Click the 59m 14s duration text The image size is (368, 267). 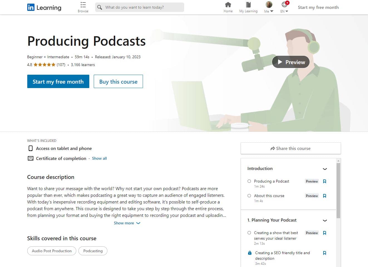[82, 57]
